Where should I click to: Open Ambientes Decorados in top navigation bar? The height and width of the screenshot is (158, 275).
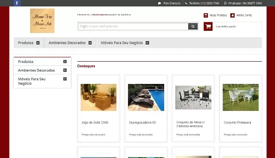[x=67, y=43]
